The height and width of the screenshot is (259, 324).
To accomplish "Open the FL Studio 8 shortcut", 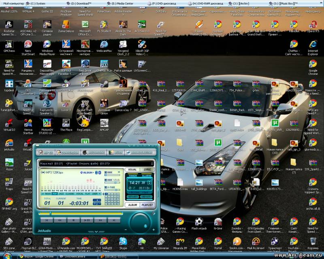I will [x=104, y=27].
